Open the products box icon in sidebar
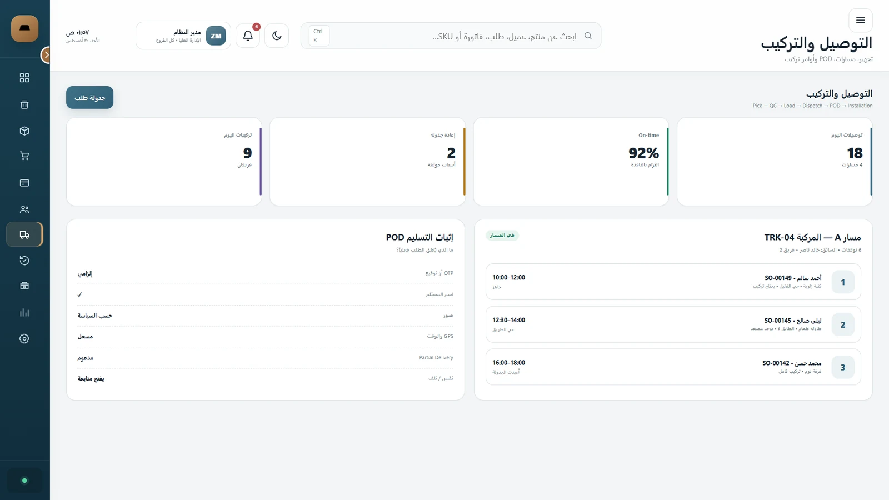 (x=24, y=131)
